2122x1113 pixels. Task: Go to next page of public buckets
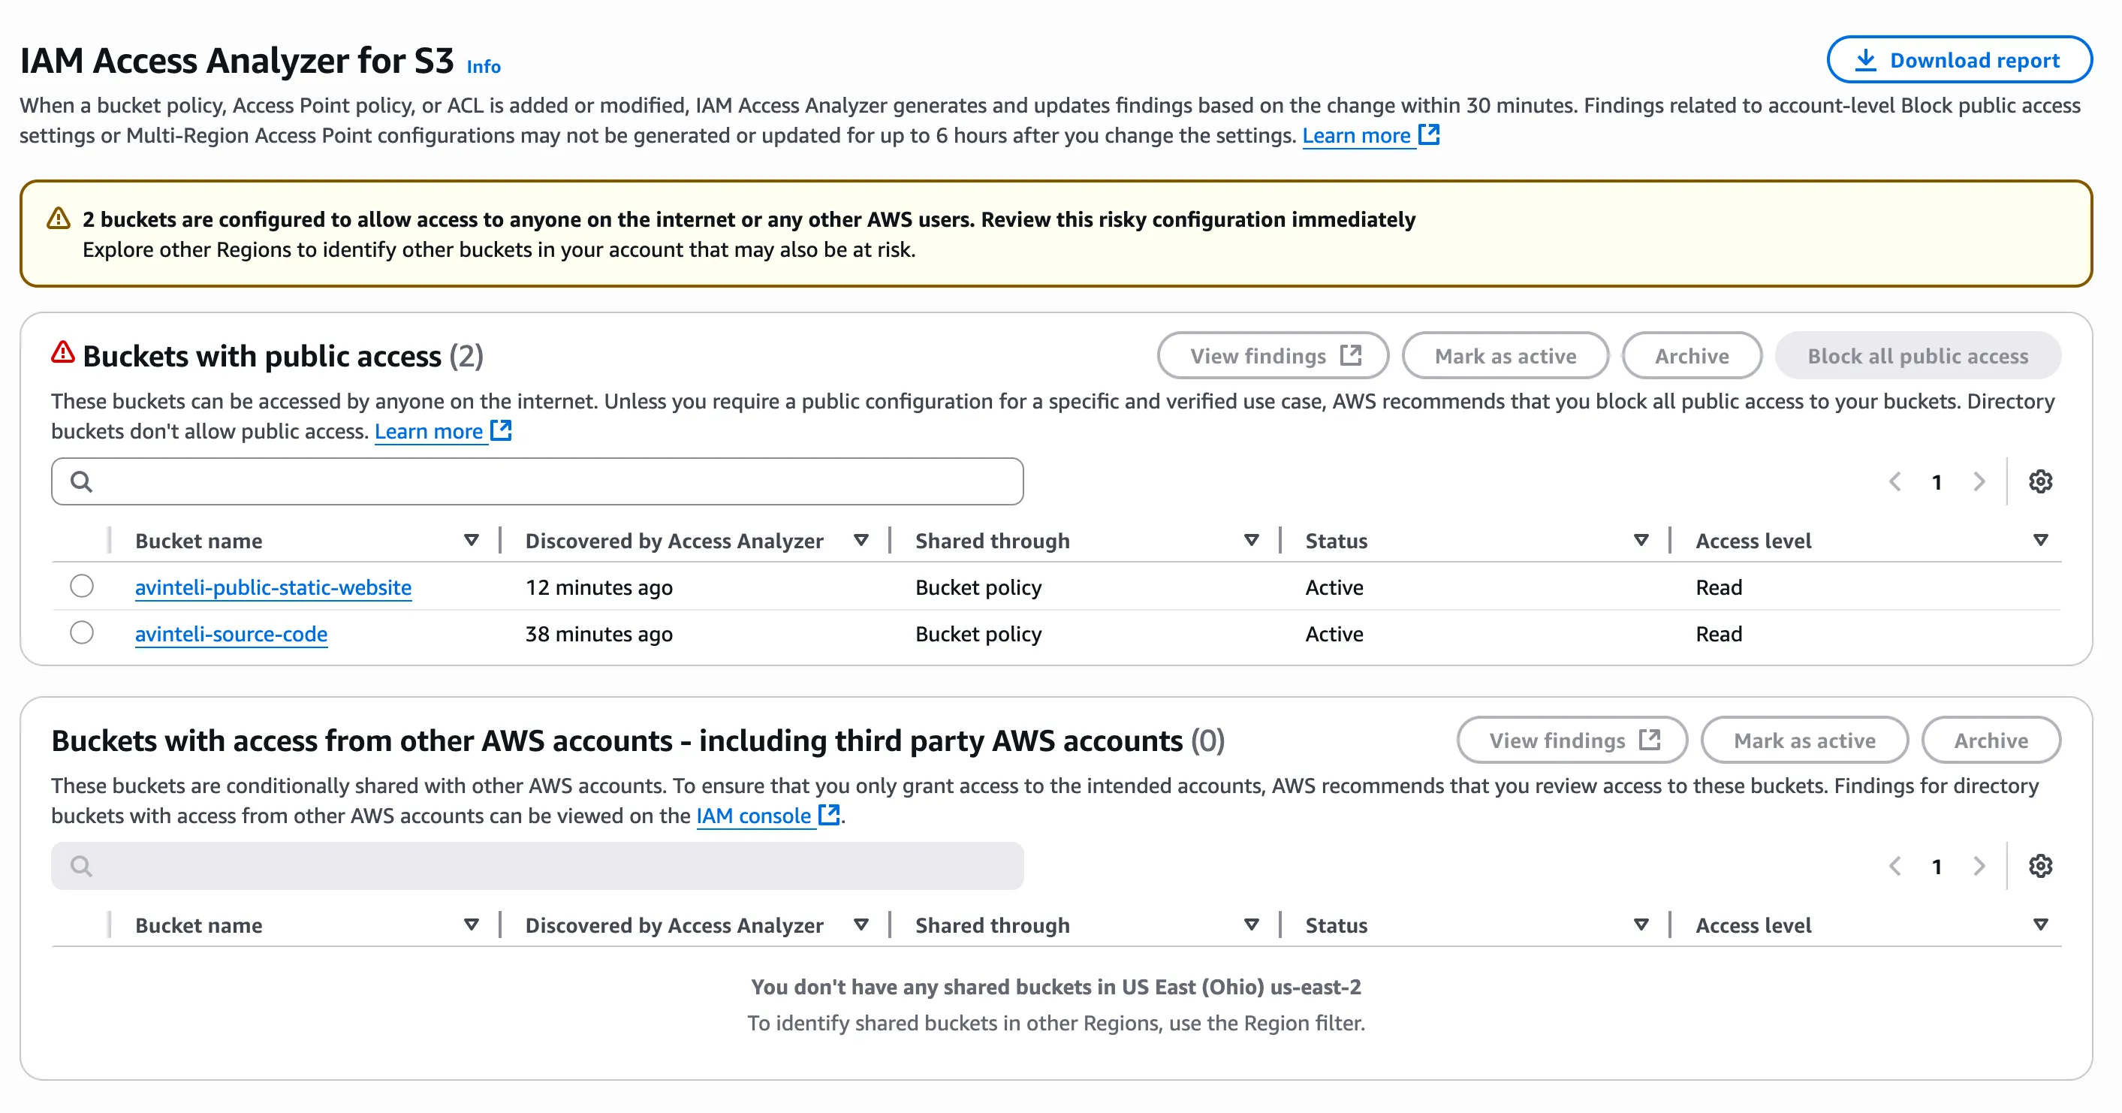(x=1979, y=482)
